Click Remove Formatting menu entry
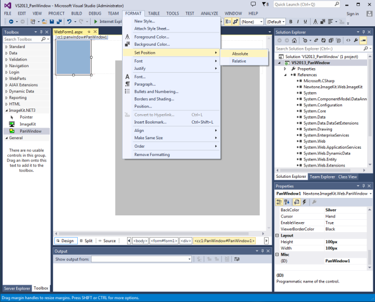 click(x=171, y=155)
